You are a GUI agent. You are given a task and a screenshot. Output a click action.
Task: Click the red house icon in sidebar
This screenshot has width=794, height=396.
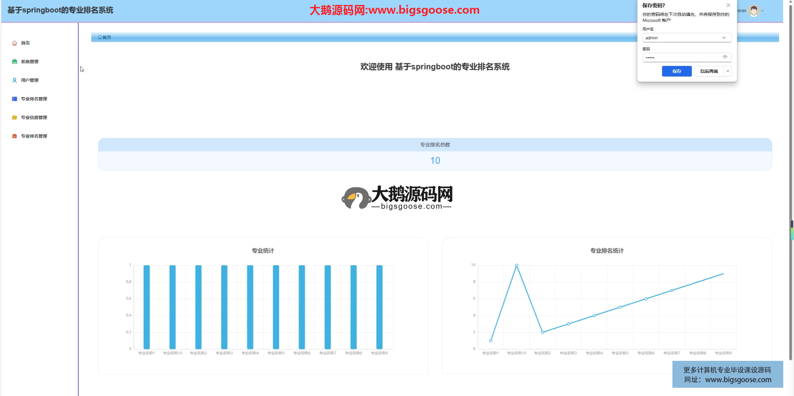tap(14, 43)
